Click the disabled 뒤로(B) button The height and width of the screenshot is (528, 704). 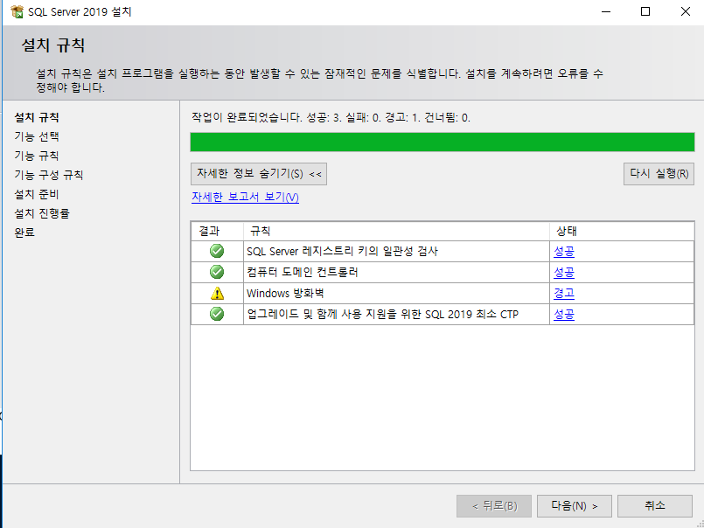tap(494, 506)
